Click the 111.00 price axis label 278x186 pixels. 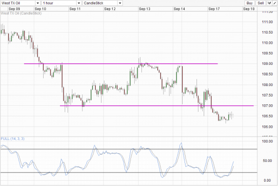(x=267, y=22)
